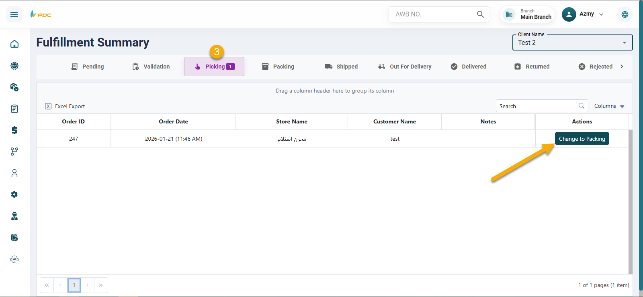Open the Columns chooser dropdown
This screenshot has height=297, width=643.
click(609, 106)
